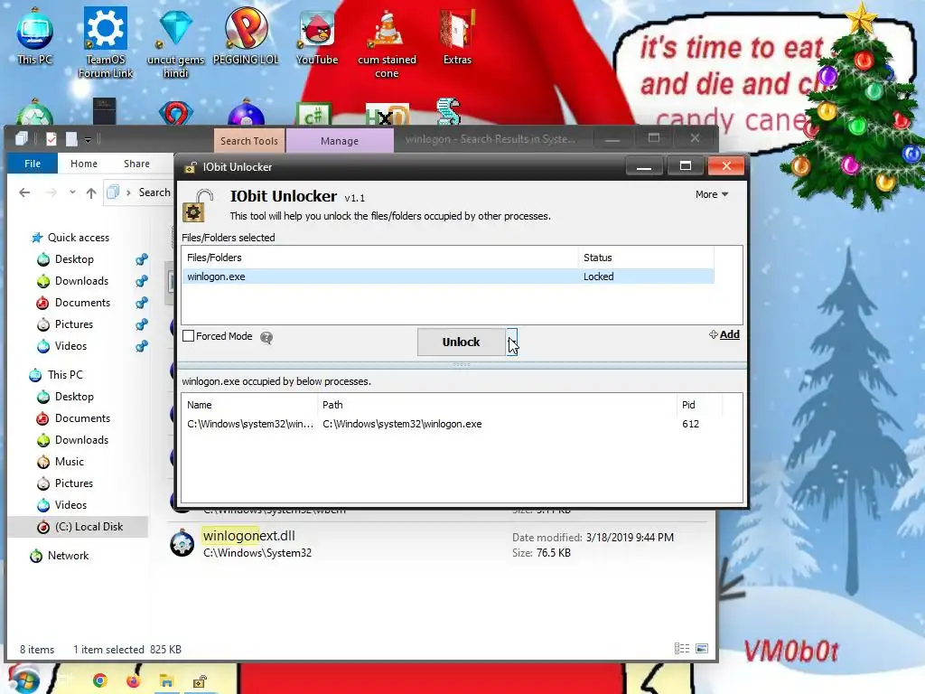Select Quick access in navigation pane

[x=70, y=238]
